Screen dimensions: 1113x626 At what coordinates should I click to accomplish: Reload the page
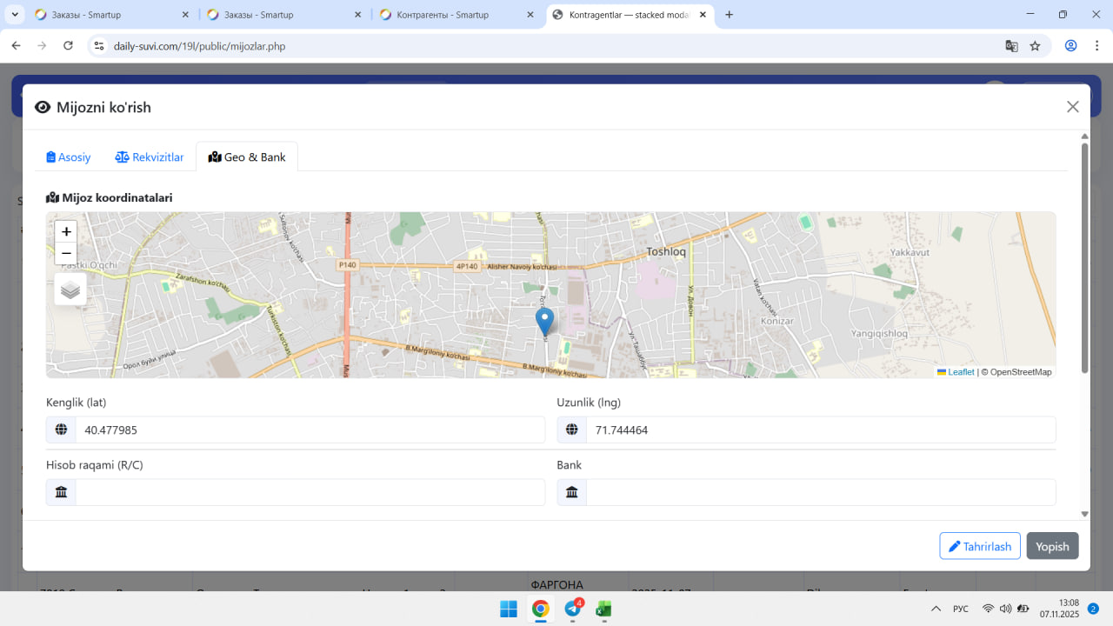[68, 46]
